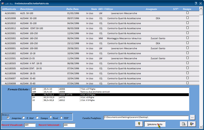Select the PDF radio option
This screenshot has height=130, width=204.
[61, 118]
